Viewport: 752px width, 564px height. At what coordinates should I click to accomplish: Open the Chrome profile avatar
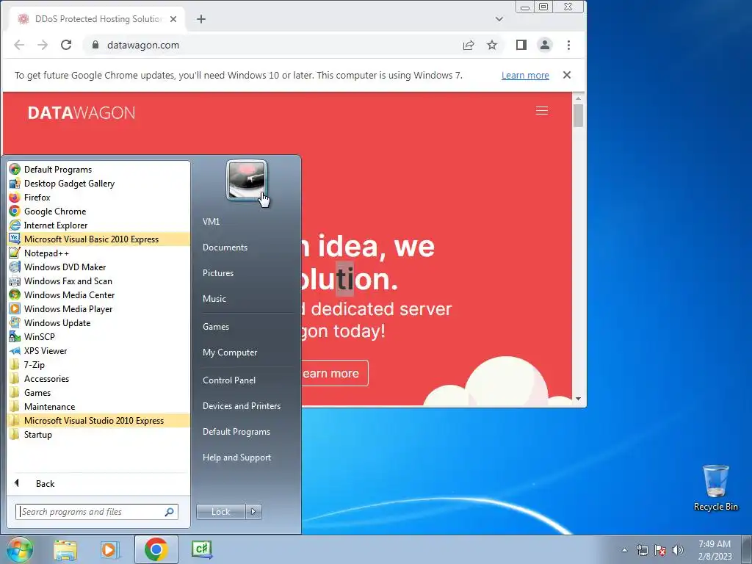pyautogui.click(x=545, y=45)
